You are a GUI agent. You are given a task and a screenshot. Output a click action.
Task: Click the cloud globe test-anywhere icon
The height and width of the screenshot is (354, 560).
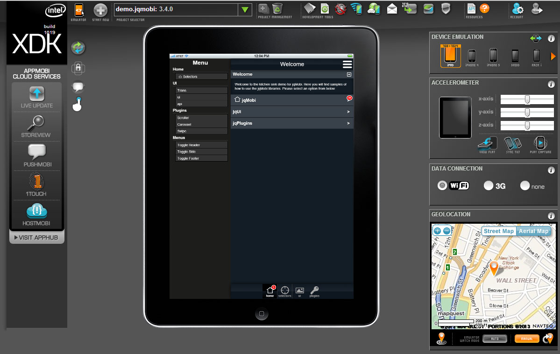pos(374,8)
